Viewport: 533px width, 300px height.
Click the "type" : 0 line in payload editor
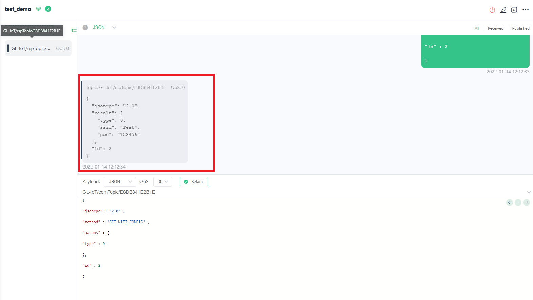coord(94,244)
